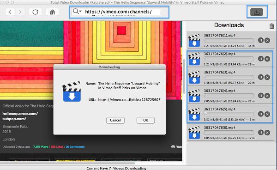
Task: Cancel download of 363170476(4).mp4
Action: 267,96
